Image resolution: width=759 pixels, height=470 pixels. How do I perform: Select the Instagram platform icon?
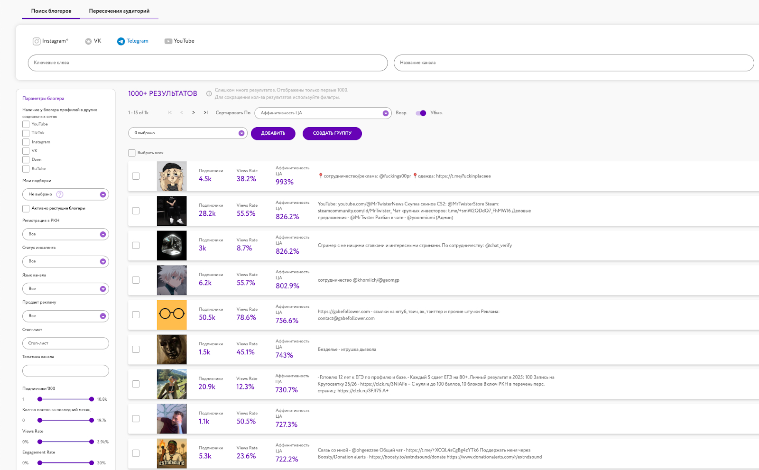(37, 41)
